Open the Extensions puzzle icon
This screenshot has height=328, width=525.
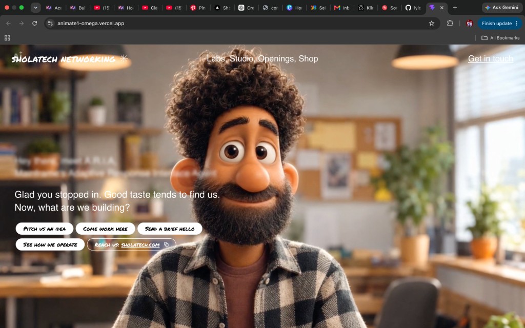click(x=450, y=24)
